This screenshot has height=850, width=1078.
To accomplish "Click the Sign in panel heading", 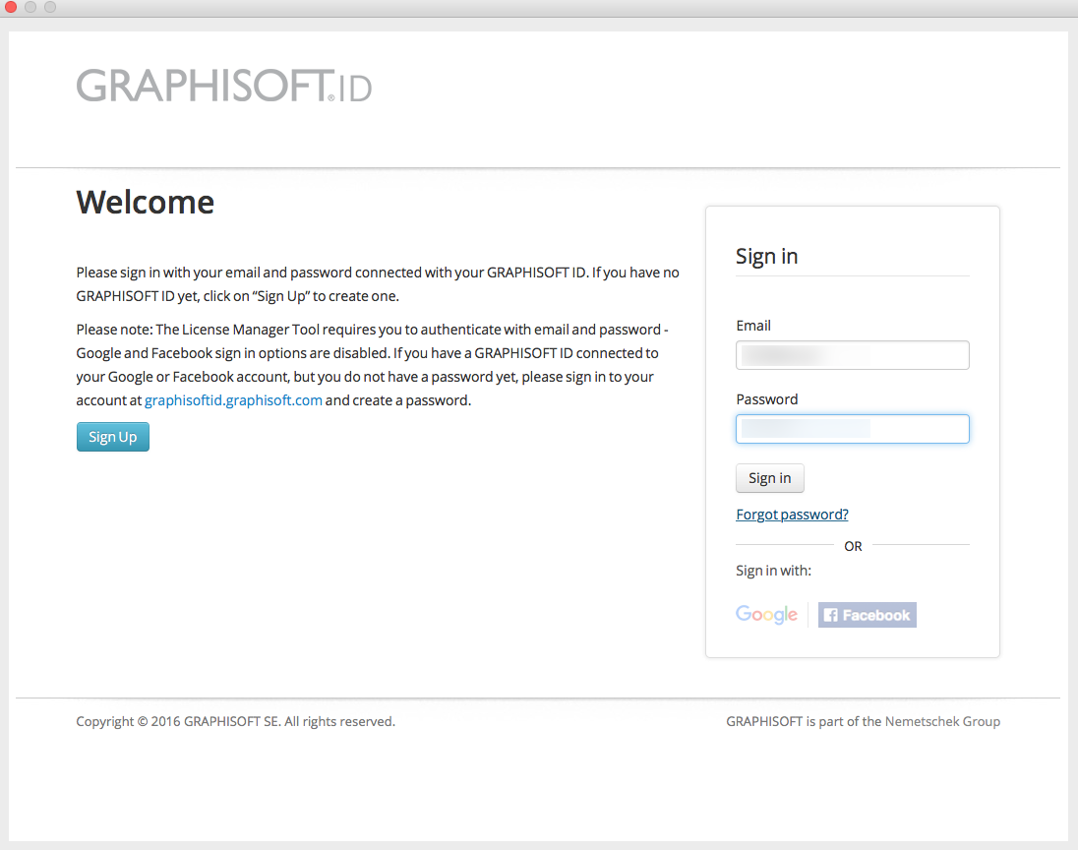I will point(766,256).
